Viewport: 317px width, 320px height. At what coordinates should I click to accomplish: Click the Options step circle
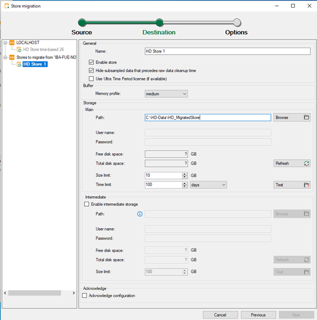pyautogui.click(x=237, y=22)
